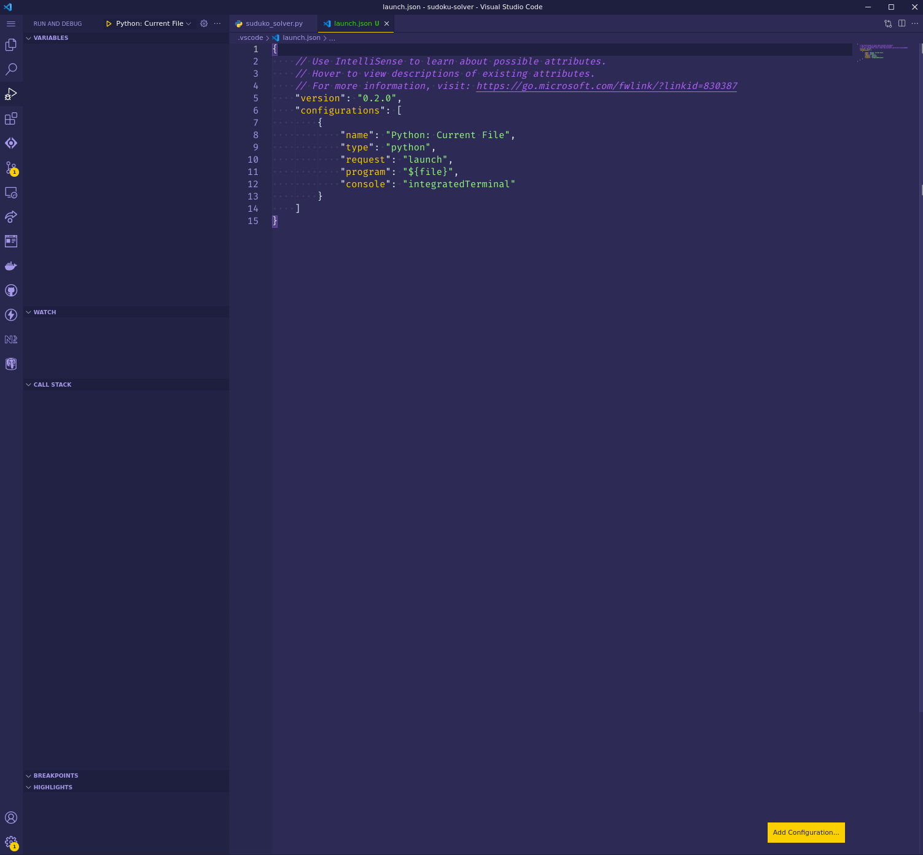Open the Source Control view showing one pending change

(x=10, y=168)
